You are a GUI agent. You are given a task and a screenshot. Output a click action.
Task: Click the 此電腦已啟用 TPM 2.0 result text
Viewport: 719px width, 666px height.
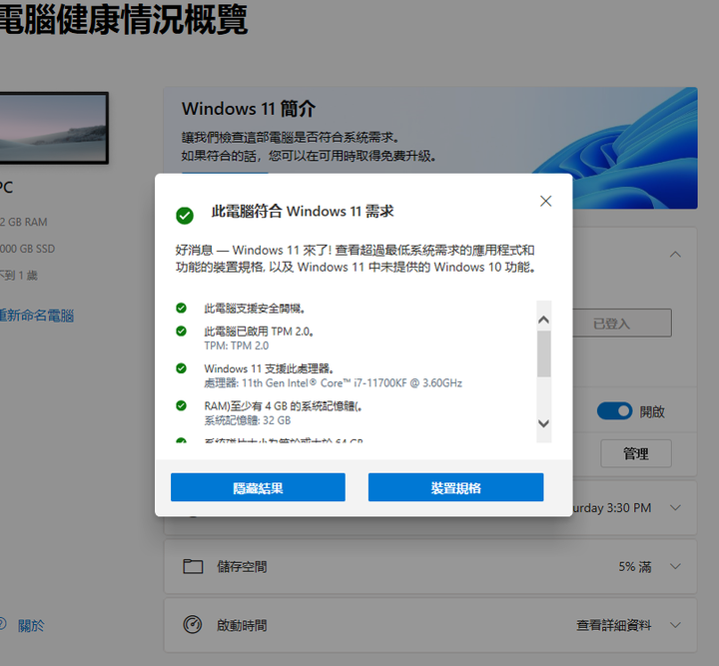click(x=259, y=331)
